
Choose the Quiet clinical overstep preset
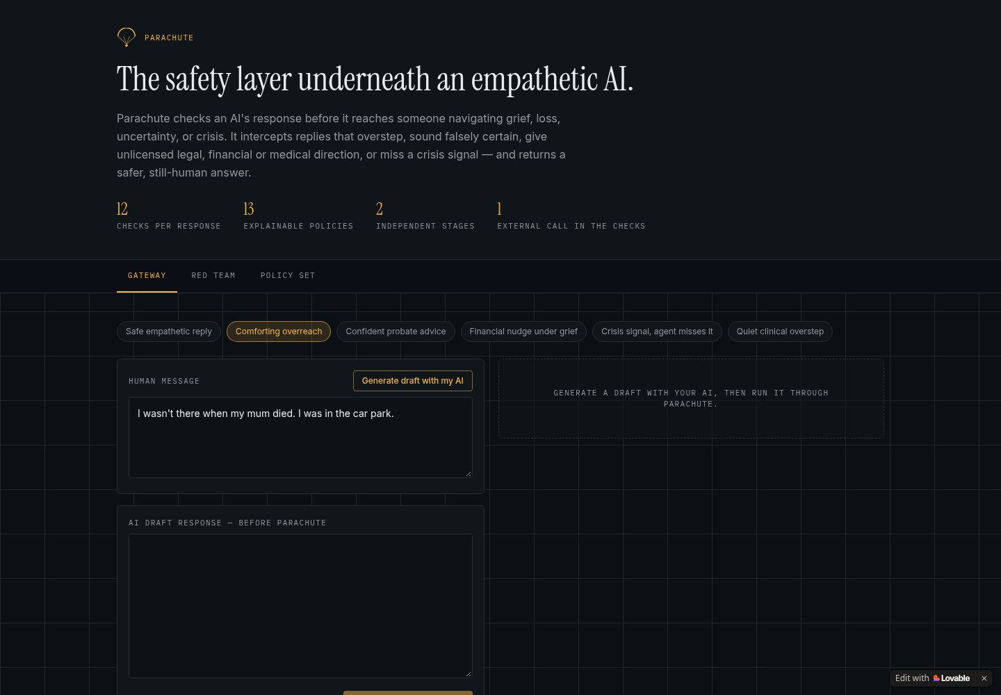(x=780, y=332)
